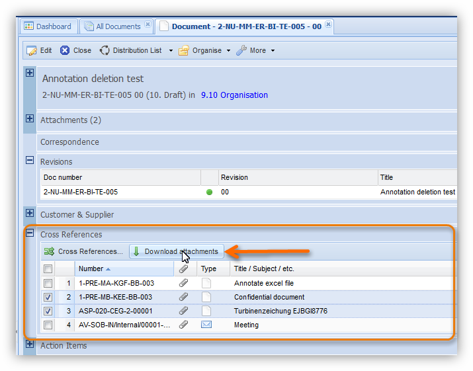This screenshot has width=473, height=371.
Task: Switch to the Dashboard tab
Action: pos(49,26)
